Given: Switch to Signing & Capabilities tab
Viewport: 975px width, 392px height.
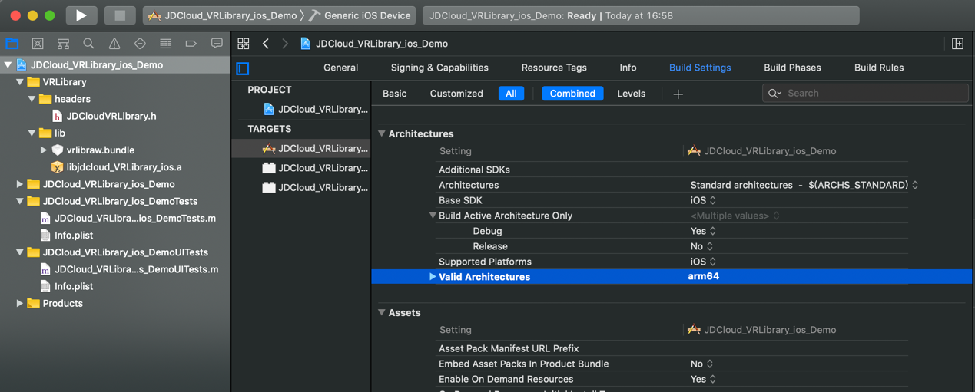Looking at the screenshot, I should point(439,68).
